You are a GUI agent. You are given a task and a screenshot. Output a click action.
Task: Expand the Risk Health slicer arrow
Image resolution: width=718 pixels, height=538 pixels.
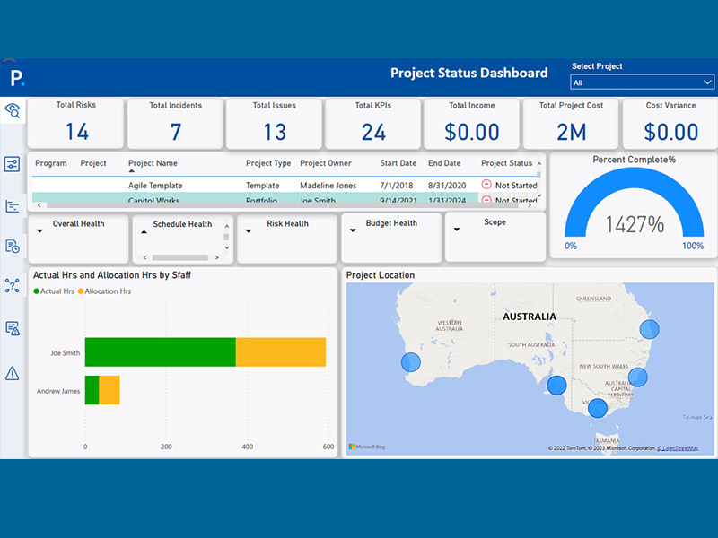click(x=249, y=231)
